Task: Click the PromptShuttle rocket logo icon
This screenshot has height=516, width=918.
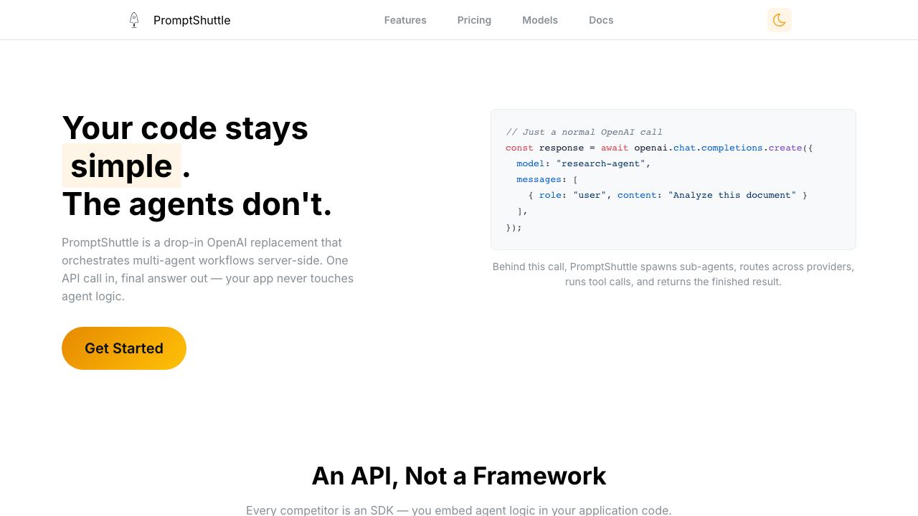Action: (134, 20)
